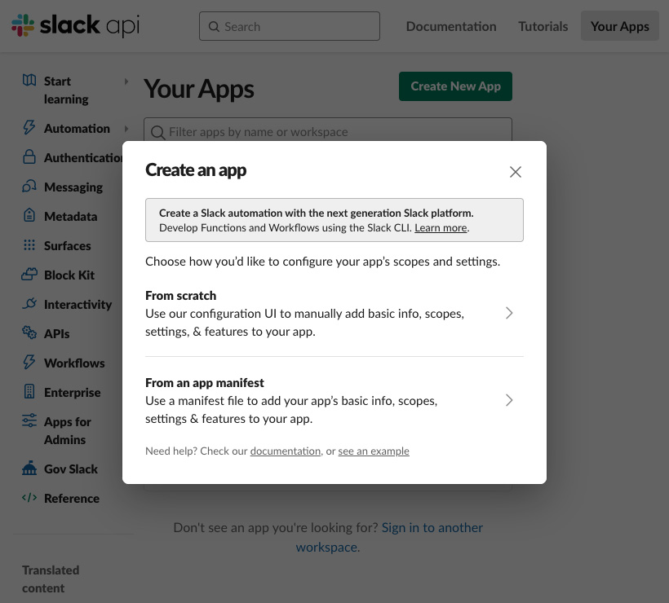
Task: Click the Slack logo icon
Action: click(23, 25)
